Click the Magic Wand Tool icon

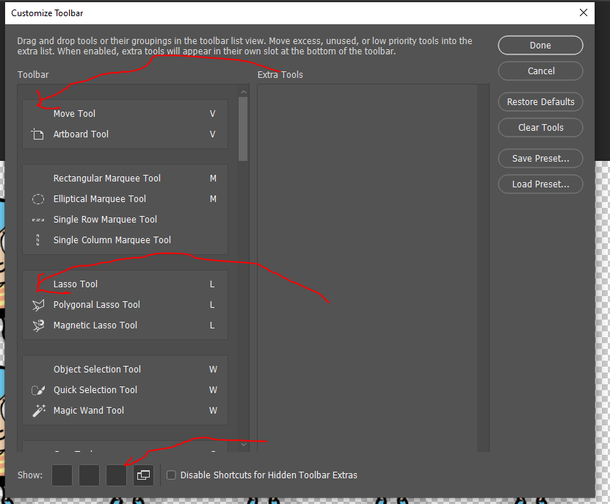tap(37, 410)
